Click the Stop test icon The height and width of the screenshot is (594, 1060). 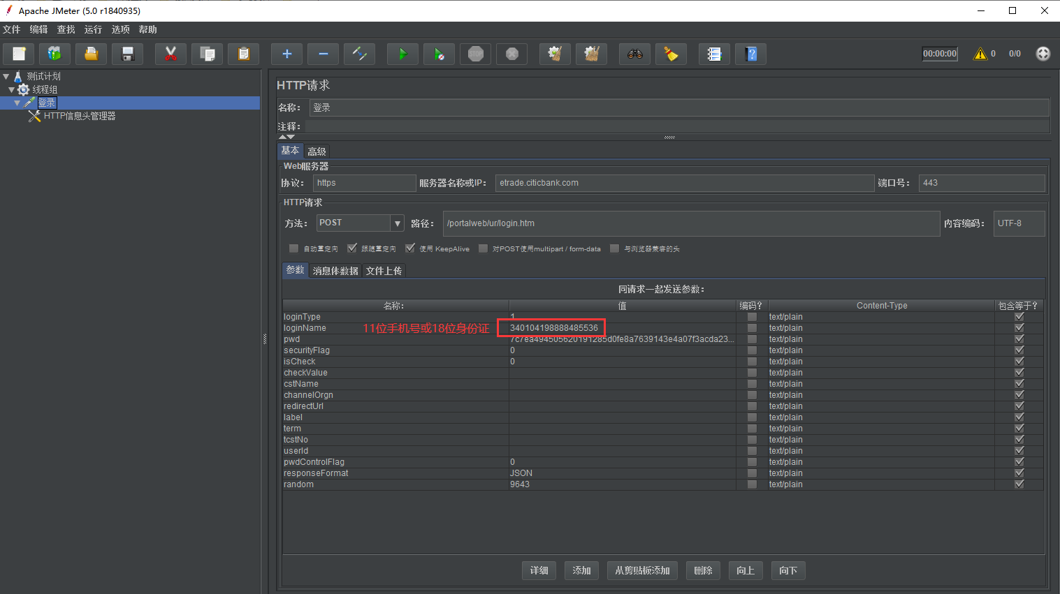click(476, 54)
